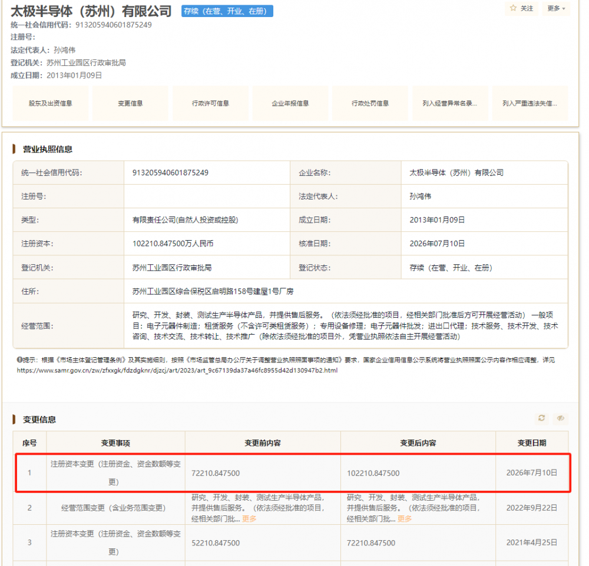Screen dimensions: 589x566
Task: Go to the 行政处罚信息 tab
Action: tap(370, 103)
